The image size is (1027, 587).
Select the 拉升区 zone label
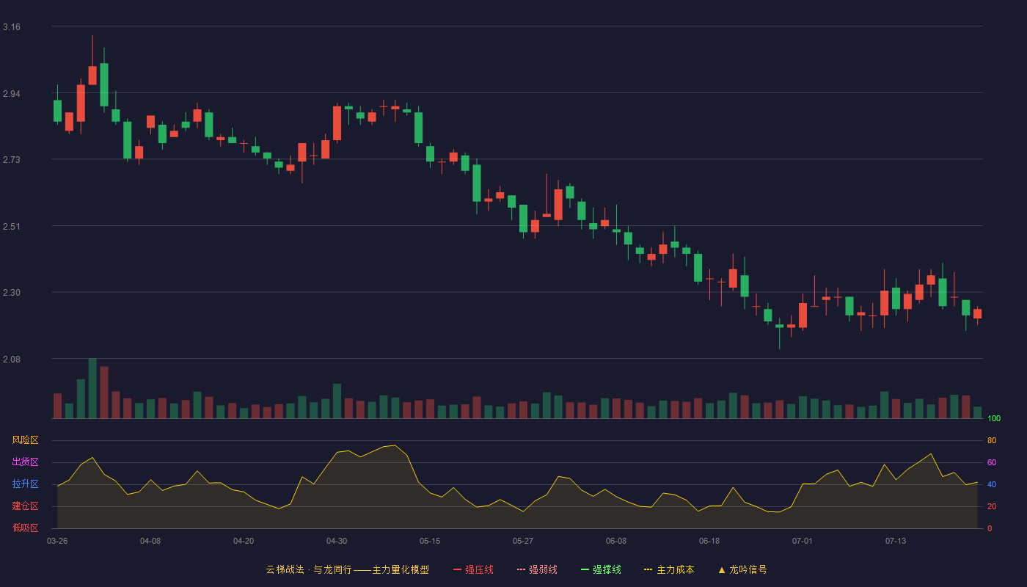click(25, 484)
